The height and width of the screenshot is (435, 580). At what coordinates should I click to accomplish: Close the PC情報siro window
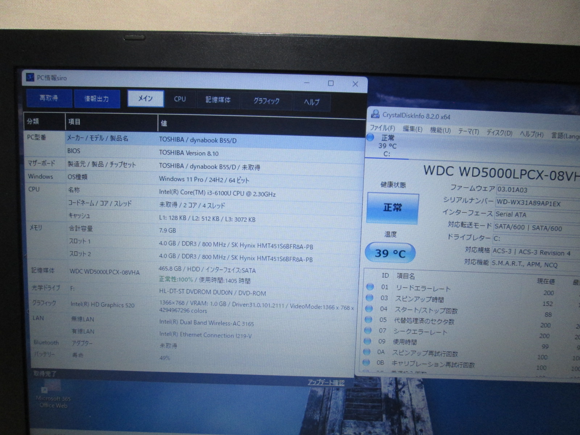coord(355,84)
